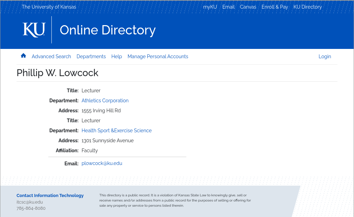Open the myKU link in top bar

click(x=210, y=7)
